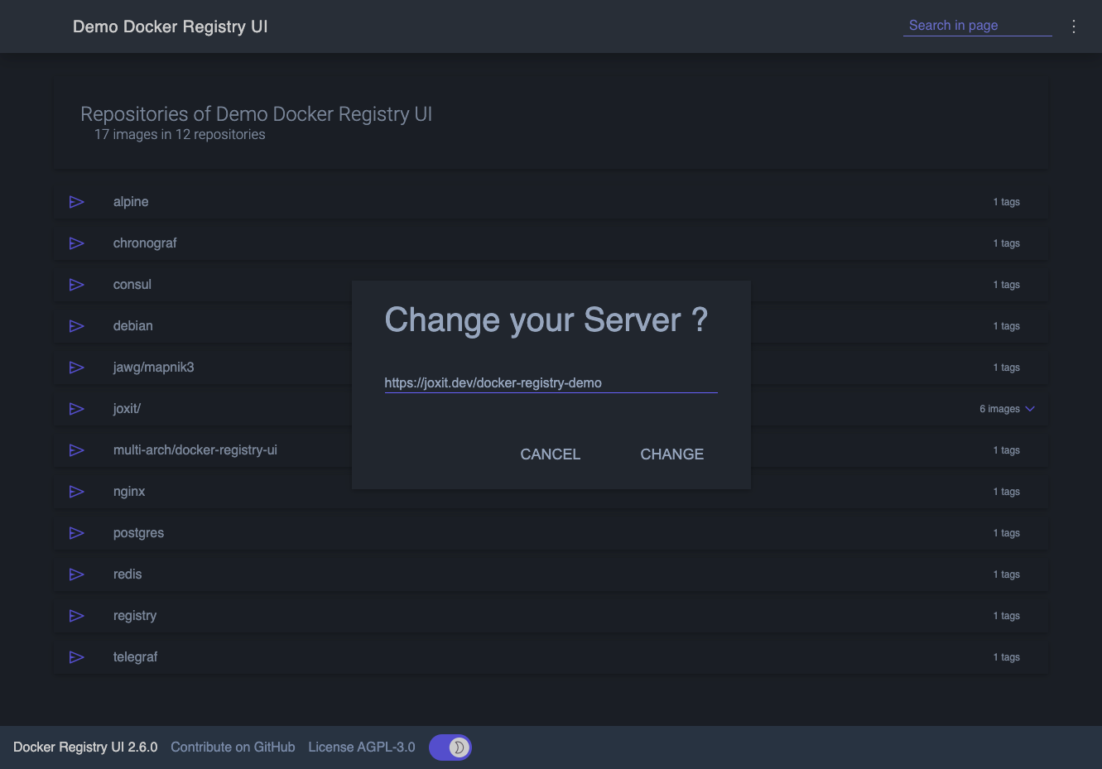1102x769 pixels.
Task: Toggle the dark mode switch in the footer
Action: click(450, 747)
